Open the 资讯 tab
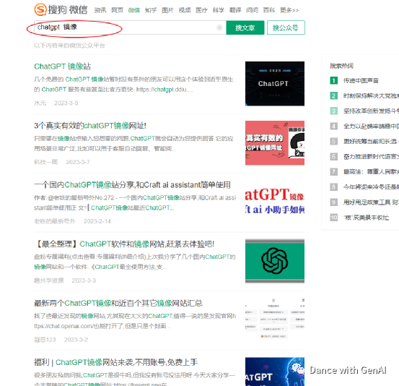The image size is (399, 386). (100, 10)
